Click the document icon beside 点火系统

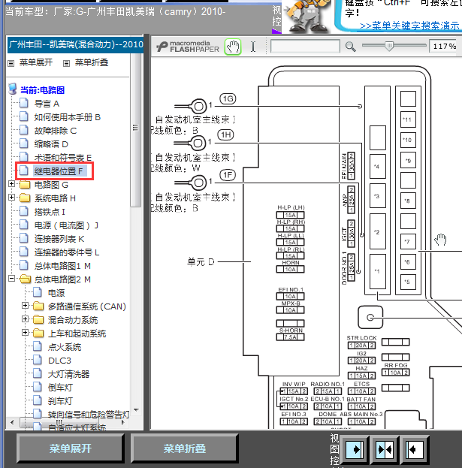point(38,346)
